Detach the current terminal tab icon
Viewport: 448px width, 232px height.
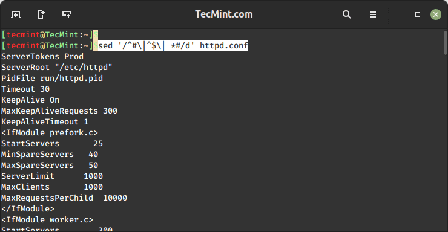pos(41,14)
